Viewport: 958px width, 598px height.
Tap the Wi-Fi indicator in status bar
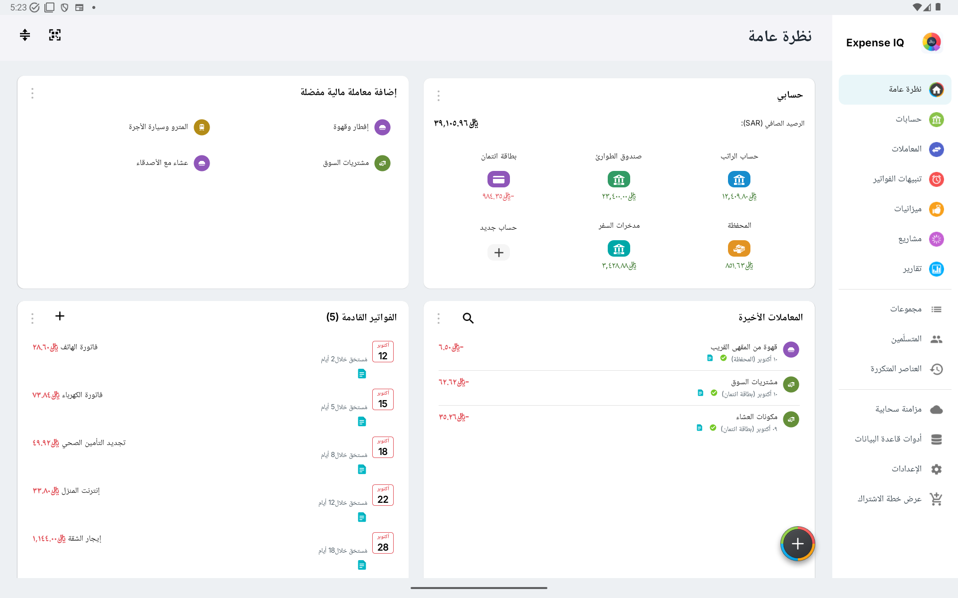pyautogui.click(x=917, y=7)
